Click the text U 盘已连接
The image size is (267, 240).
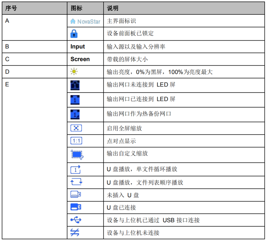(x=121, y=208)
